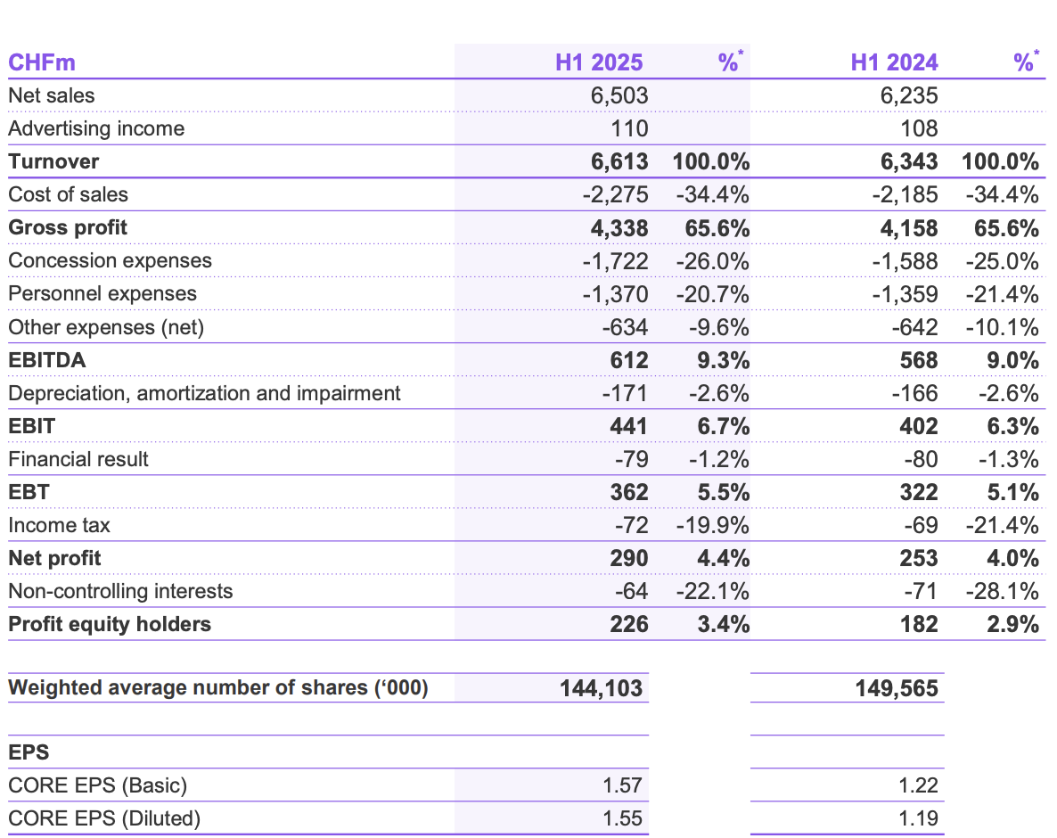Viewport: 1057px width, 838px height.
Task: Click the Turnover row label
Action: pos(53,161)
